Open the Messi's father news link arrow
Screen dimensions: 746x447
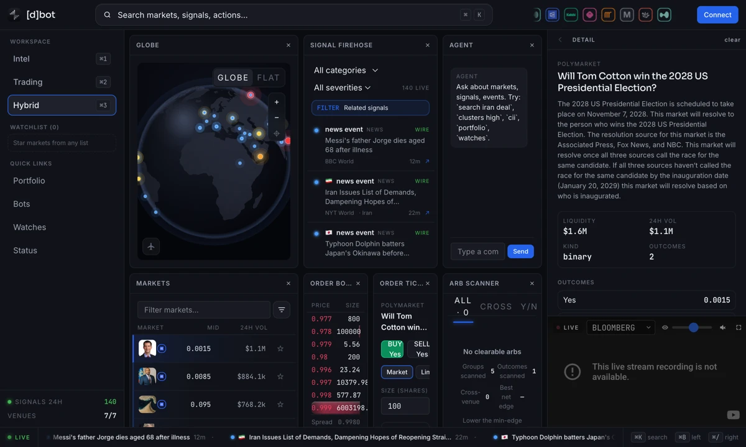pyautogui.click(x=427, y=161)
